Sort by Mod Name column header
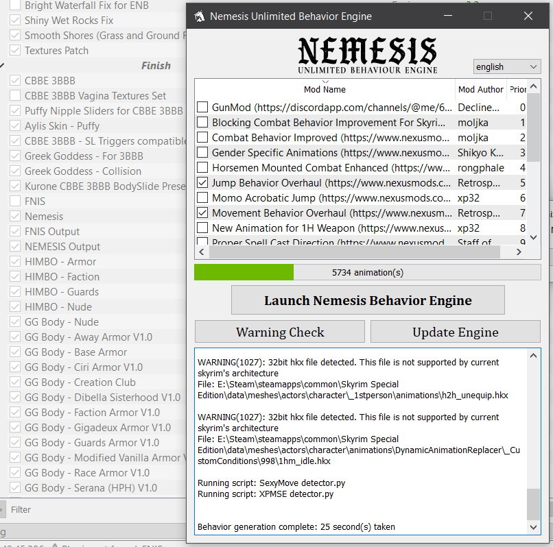 point(325,90)
